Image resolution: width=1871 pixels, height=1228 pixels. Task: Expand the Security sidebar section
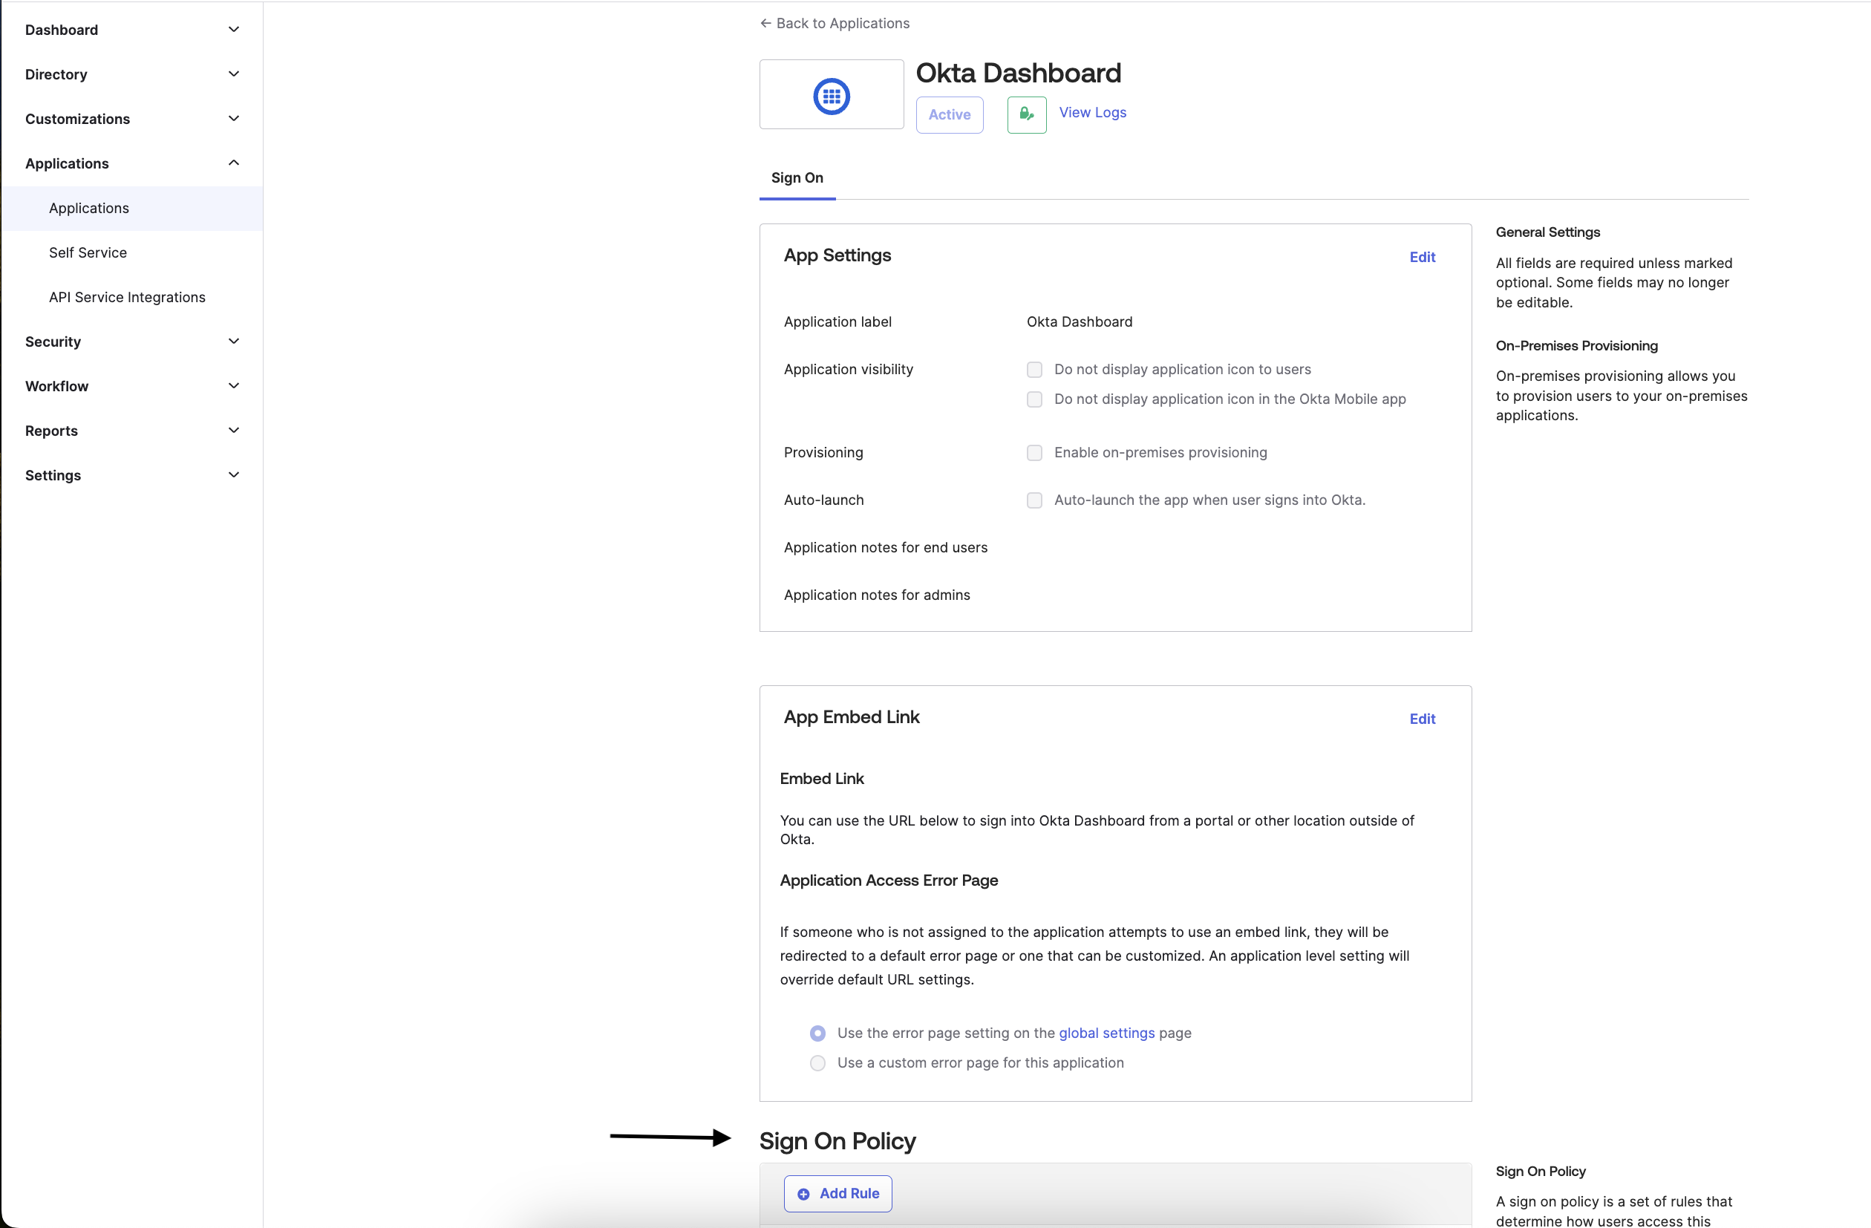131,342
